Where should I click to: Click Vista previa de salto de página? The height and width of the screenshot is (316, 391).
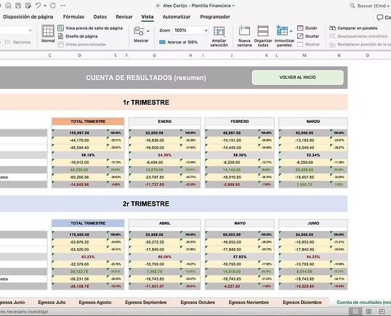point(90,28)
